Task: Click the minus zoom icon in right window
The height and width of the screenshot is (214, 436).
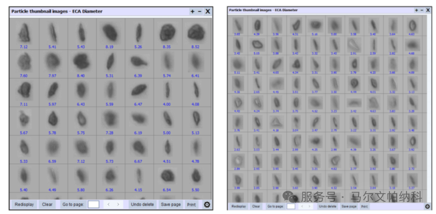Action: (421, 10)
